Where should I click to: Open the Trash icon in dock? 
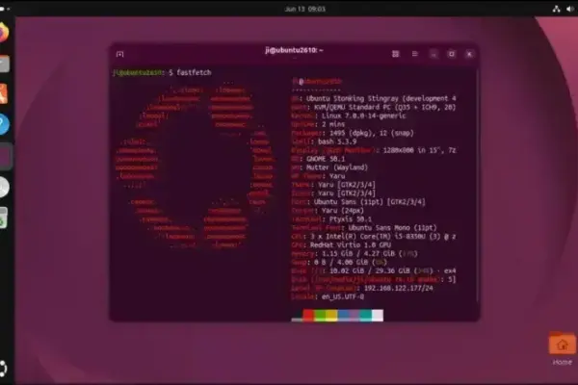click(3, 218)
